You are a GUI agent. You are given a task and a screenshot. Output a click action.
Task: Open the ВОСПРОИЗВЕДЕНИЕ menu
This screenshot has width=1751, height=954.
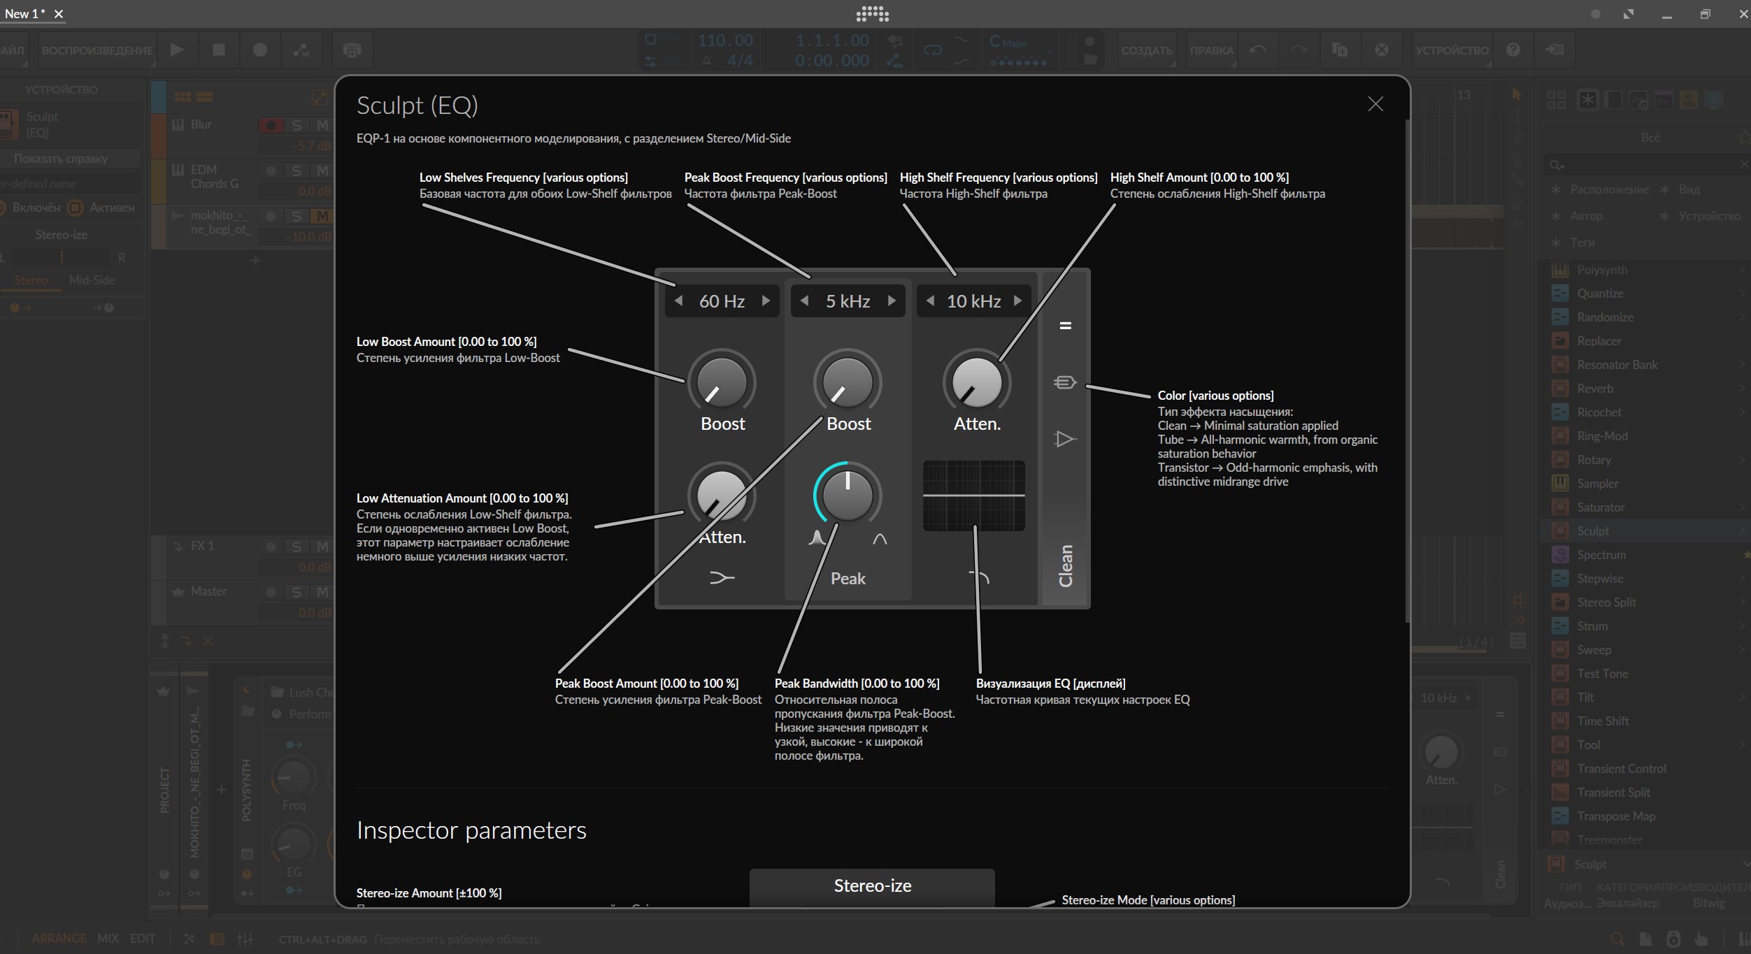(x=97, y=50)
